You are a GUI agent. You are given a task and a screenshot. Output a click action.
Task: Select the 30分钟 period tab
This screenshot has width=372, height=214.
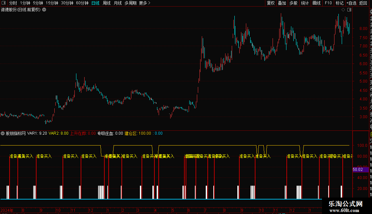point(67,3)
